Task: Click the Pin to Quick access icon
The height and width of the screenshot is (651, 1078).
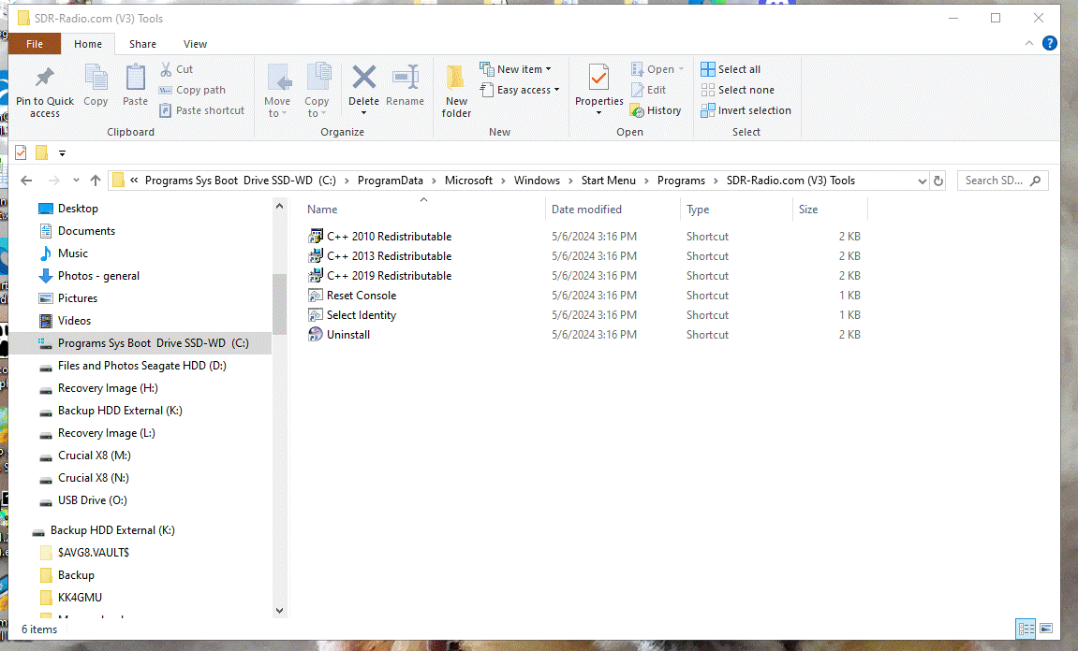Action: 44,80
